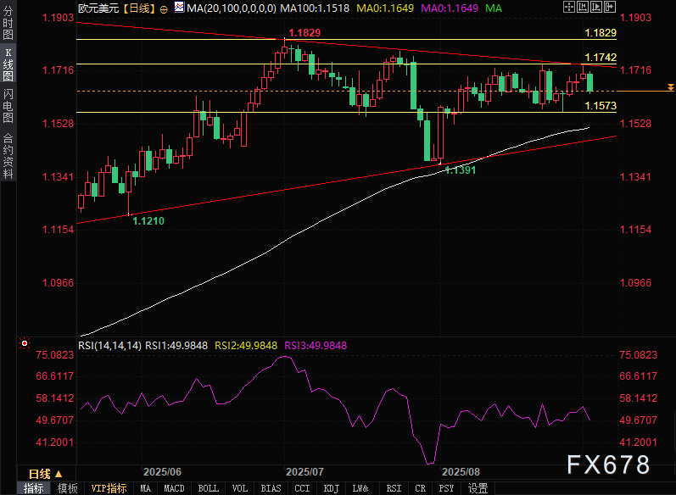Click the double arrow price marker icon

(670, 87)
